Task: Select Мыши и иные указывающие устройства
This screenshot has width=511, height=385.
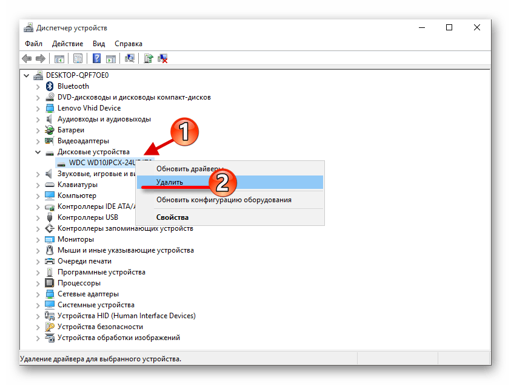Action: (125, 250)
